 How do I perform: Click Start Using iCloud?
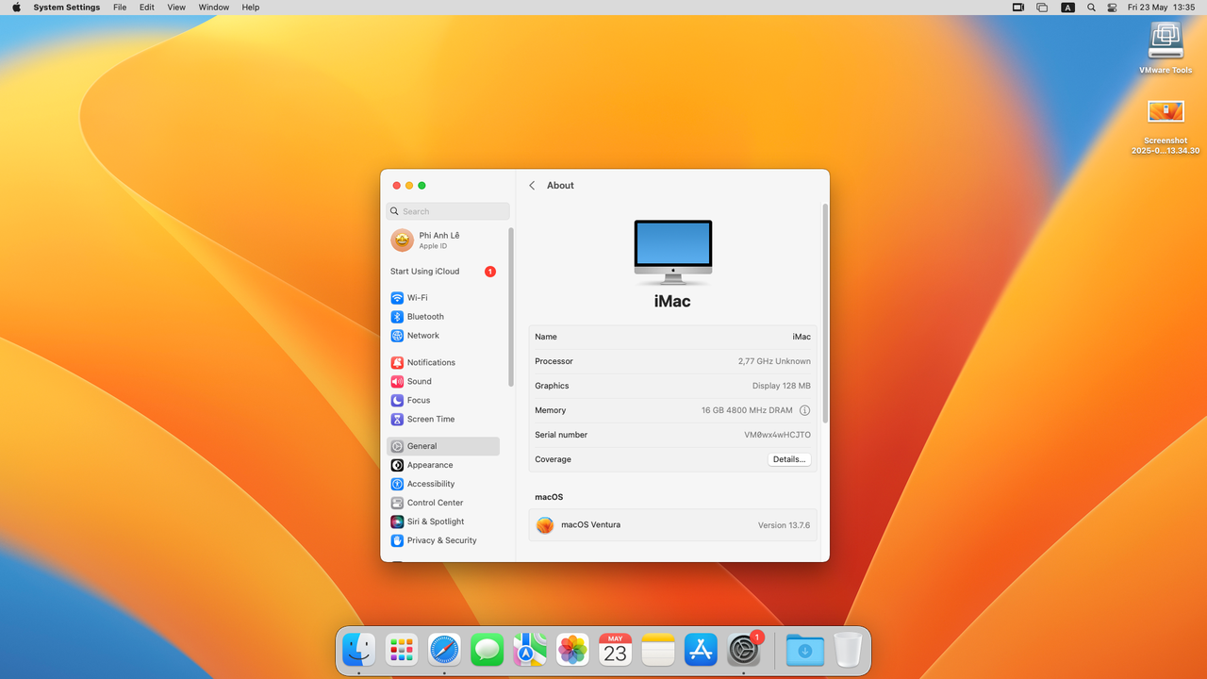(x=443, y=272)
